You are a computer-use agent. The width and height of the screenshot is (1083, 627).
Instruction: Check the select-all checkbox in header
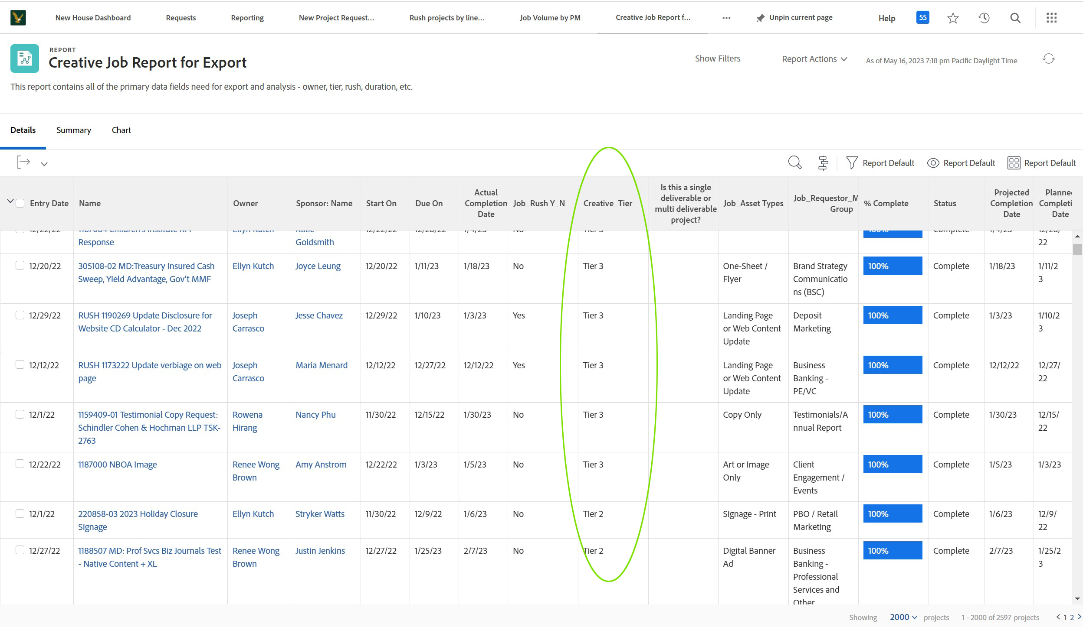[20, 203]
